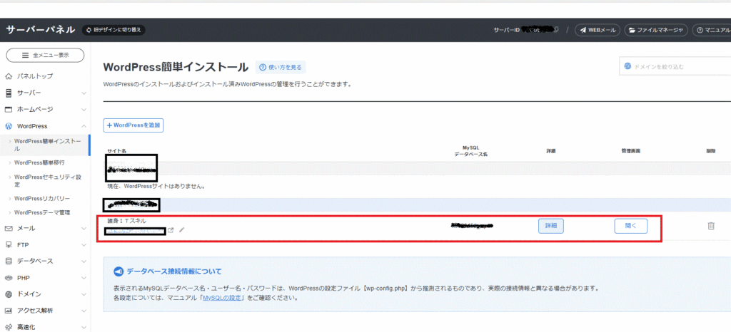Click the pencil edit icon beside site URL

182,229
